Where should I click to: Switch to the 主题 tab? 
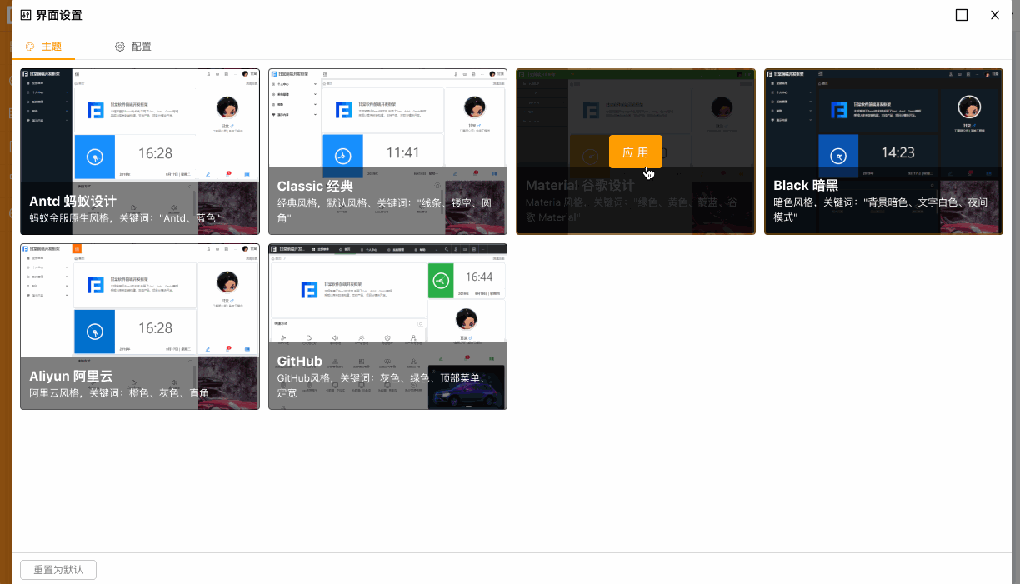(x=43, y=47)
